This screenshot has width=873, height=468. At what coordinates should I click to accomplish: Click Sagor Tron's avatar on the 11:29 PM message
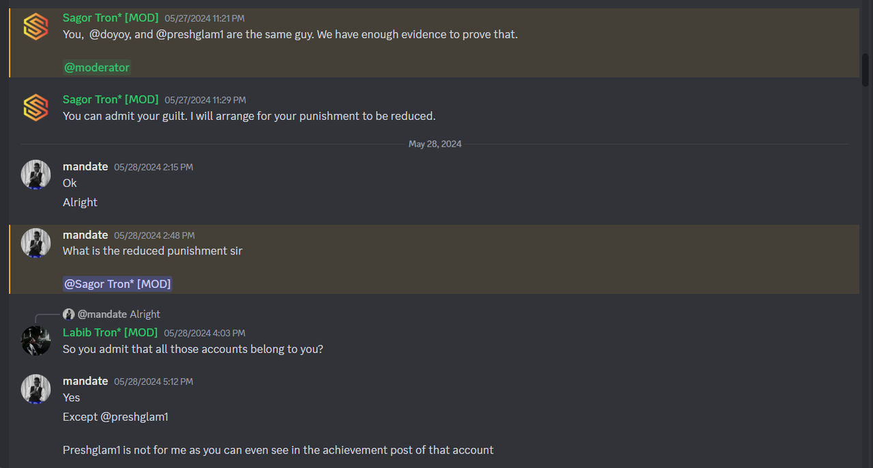(x=36, y=108)
